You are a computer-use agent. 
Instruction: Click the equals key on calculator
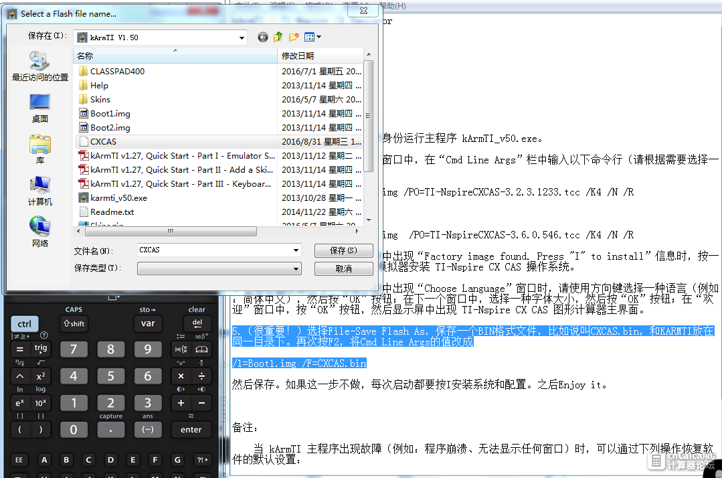20,349
